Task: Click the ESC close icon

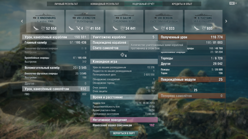Action: click(233, 3)
